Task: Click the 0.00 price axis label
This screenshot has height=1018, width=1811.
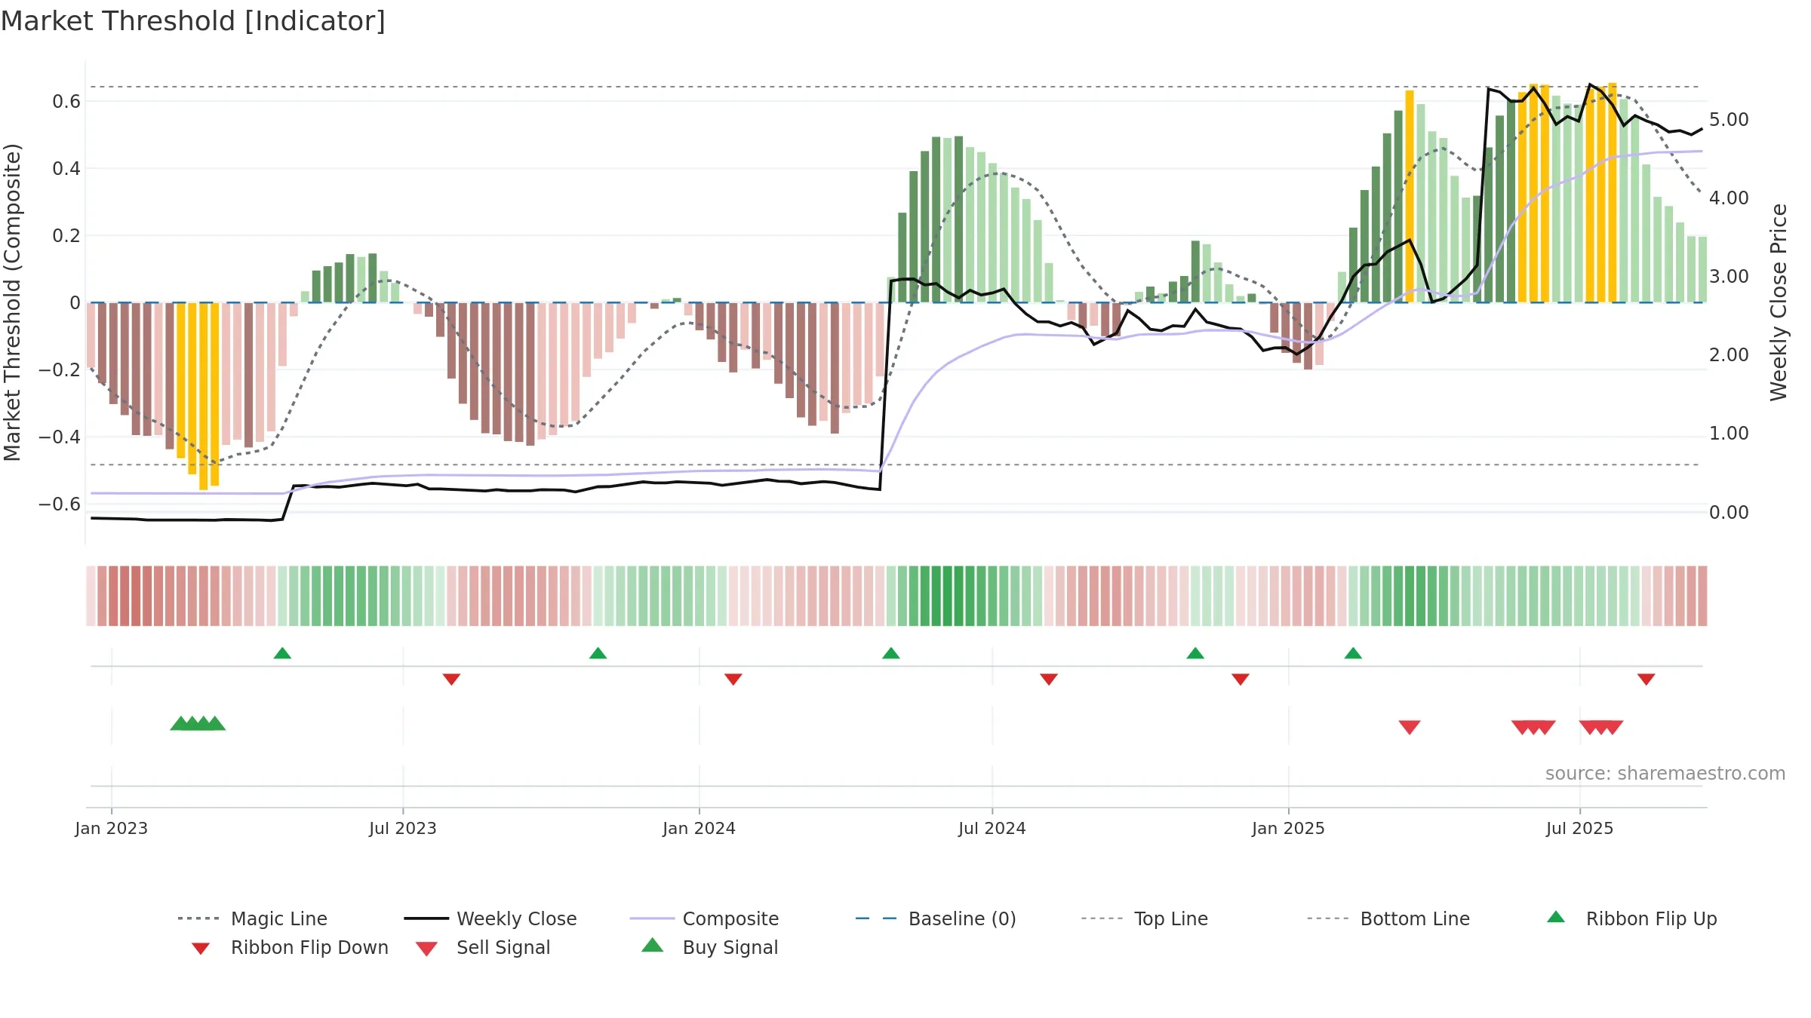Action: tap(1729, 512)
